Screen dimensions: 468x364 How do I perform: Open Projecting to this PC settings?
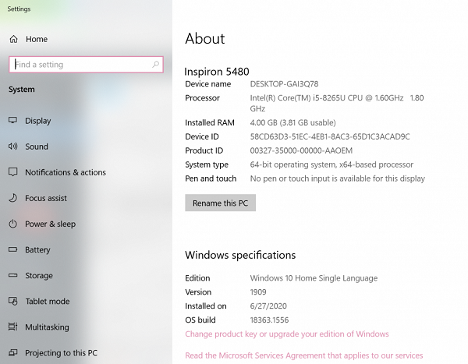pyautogui.click(x=61, y=353)
